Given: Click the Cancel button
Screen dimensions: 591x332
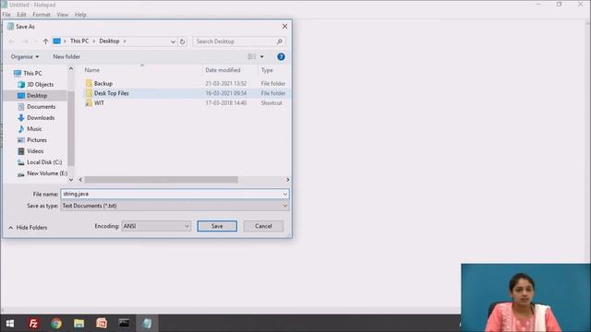Looking at the screenshot, I should click(263, 226).
